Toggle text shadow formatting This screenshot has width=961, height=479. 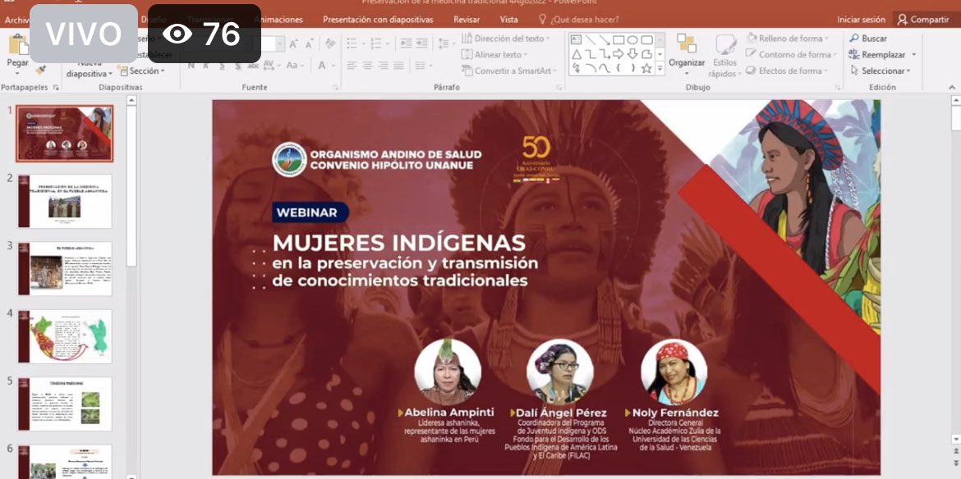click(238, 65)
